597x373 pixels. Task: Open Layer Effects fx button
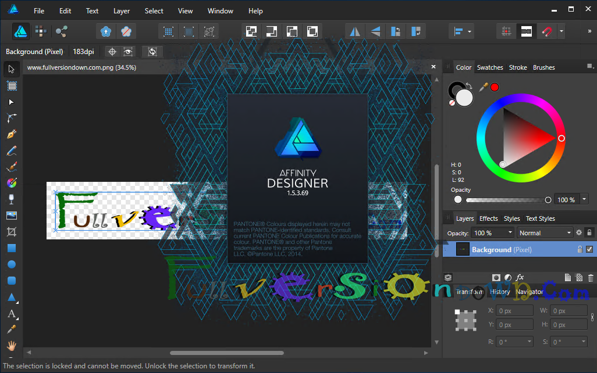click(520, 278)
